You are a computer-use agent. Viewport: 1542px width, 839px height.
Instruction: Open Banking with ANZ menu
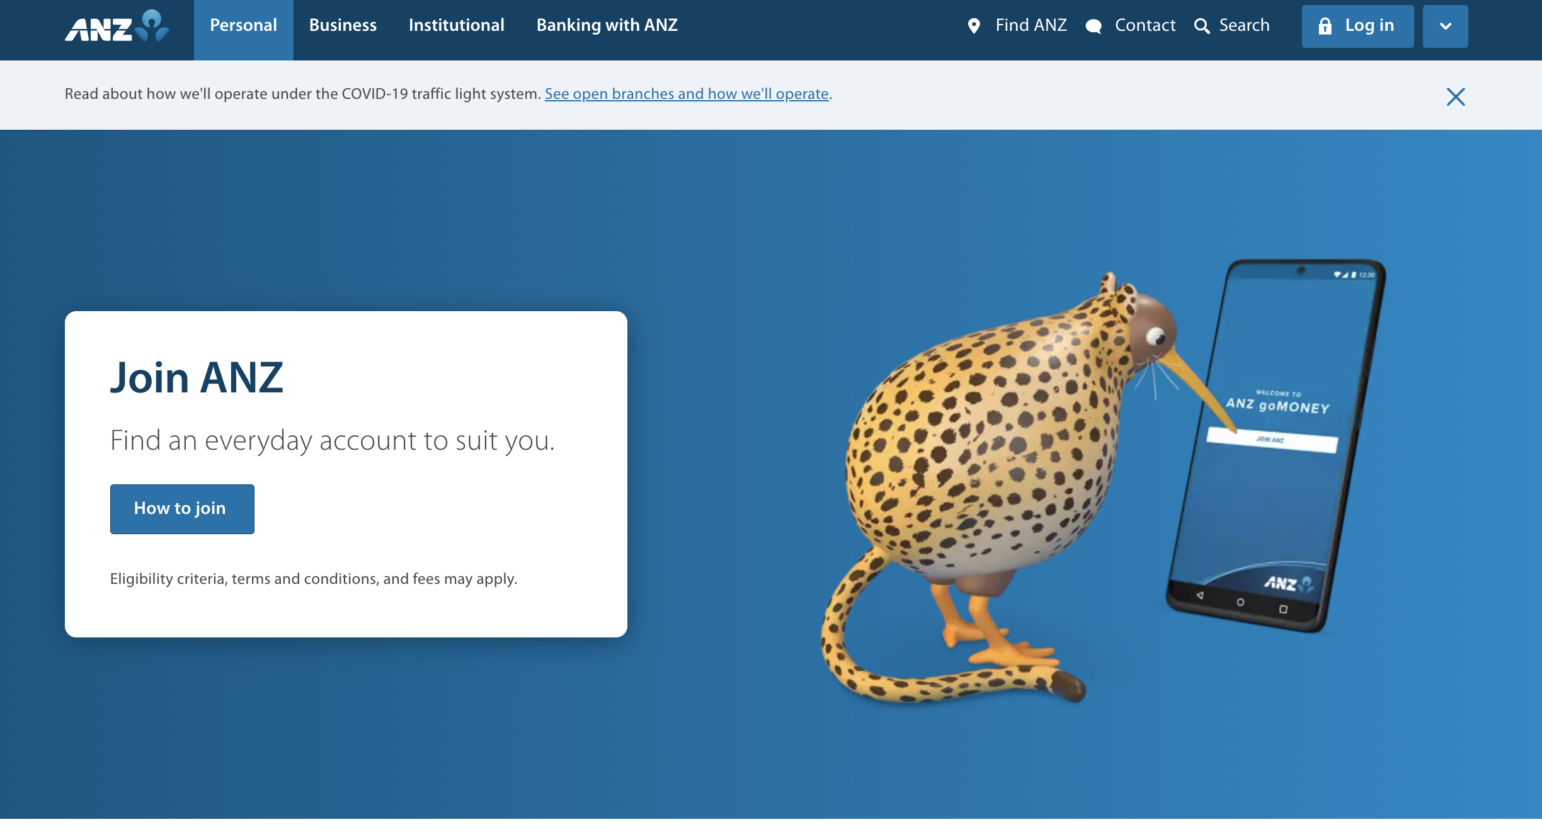607,25
